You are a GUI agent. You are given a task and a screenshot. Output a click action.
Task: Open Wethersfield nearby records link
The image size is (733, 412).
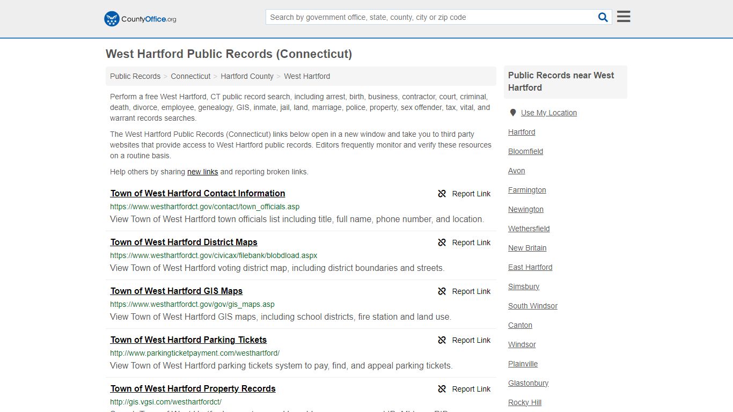click(x=529, y=229)
